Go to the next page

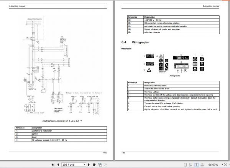point(89,165)
